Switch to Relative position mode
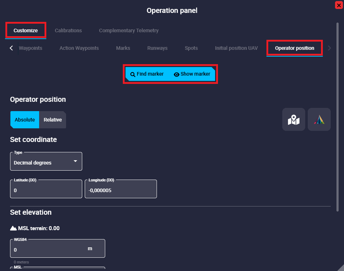This screenshot has width=344, height=271. 53,120
